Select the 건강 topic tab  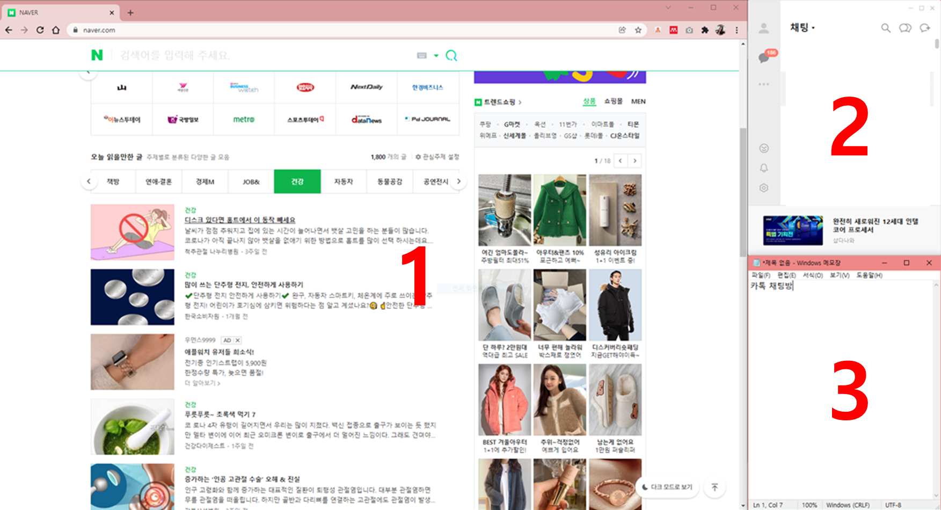[x=297, y=181]
